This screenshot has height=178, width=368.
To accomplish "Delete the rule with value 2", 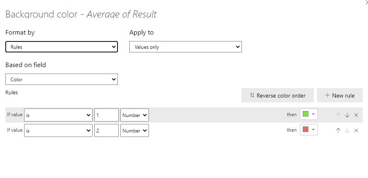I will [356, 130].
